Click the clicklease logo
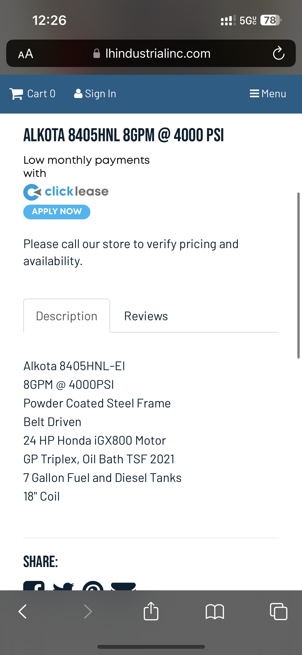 tap(66, 192)
